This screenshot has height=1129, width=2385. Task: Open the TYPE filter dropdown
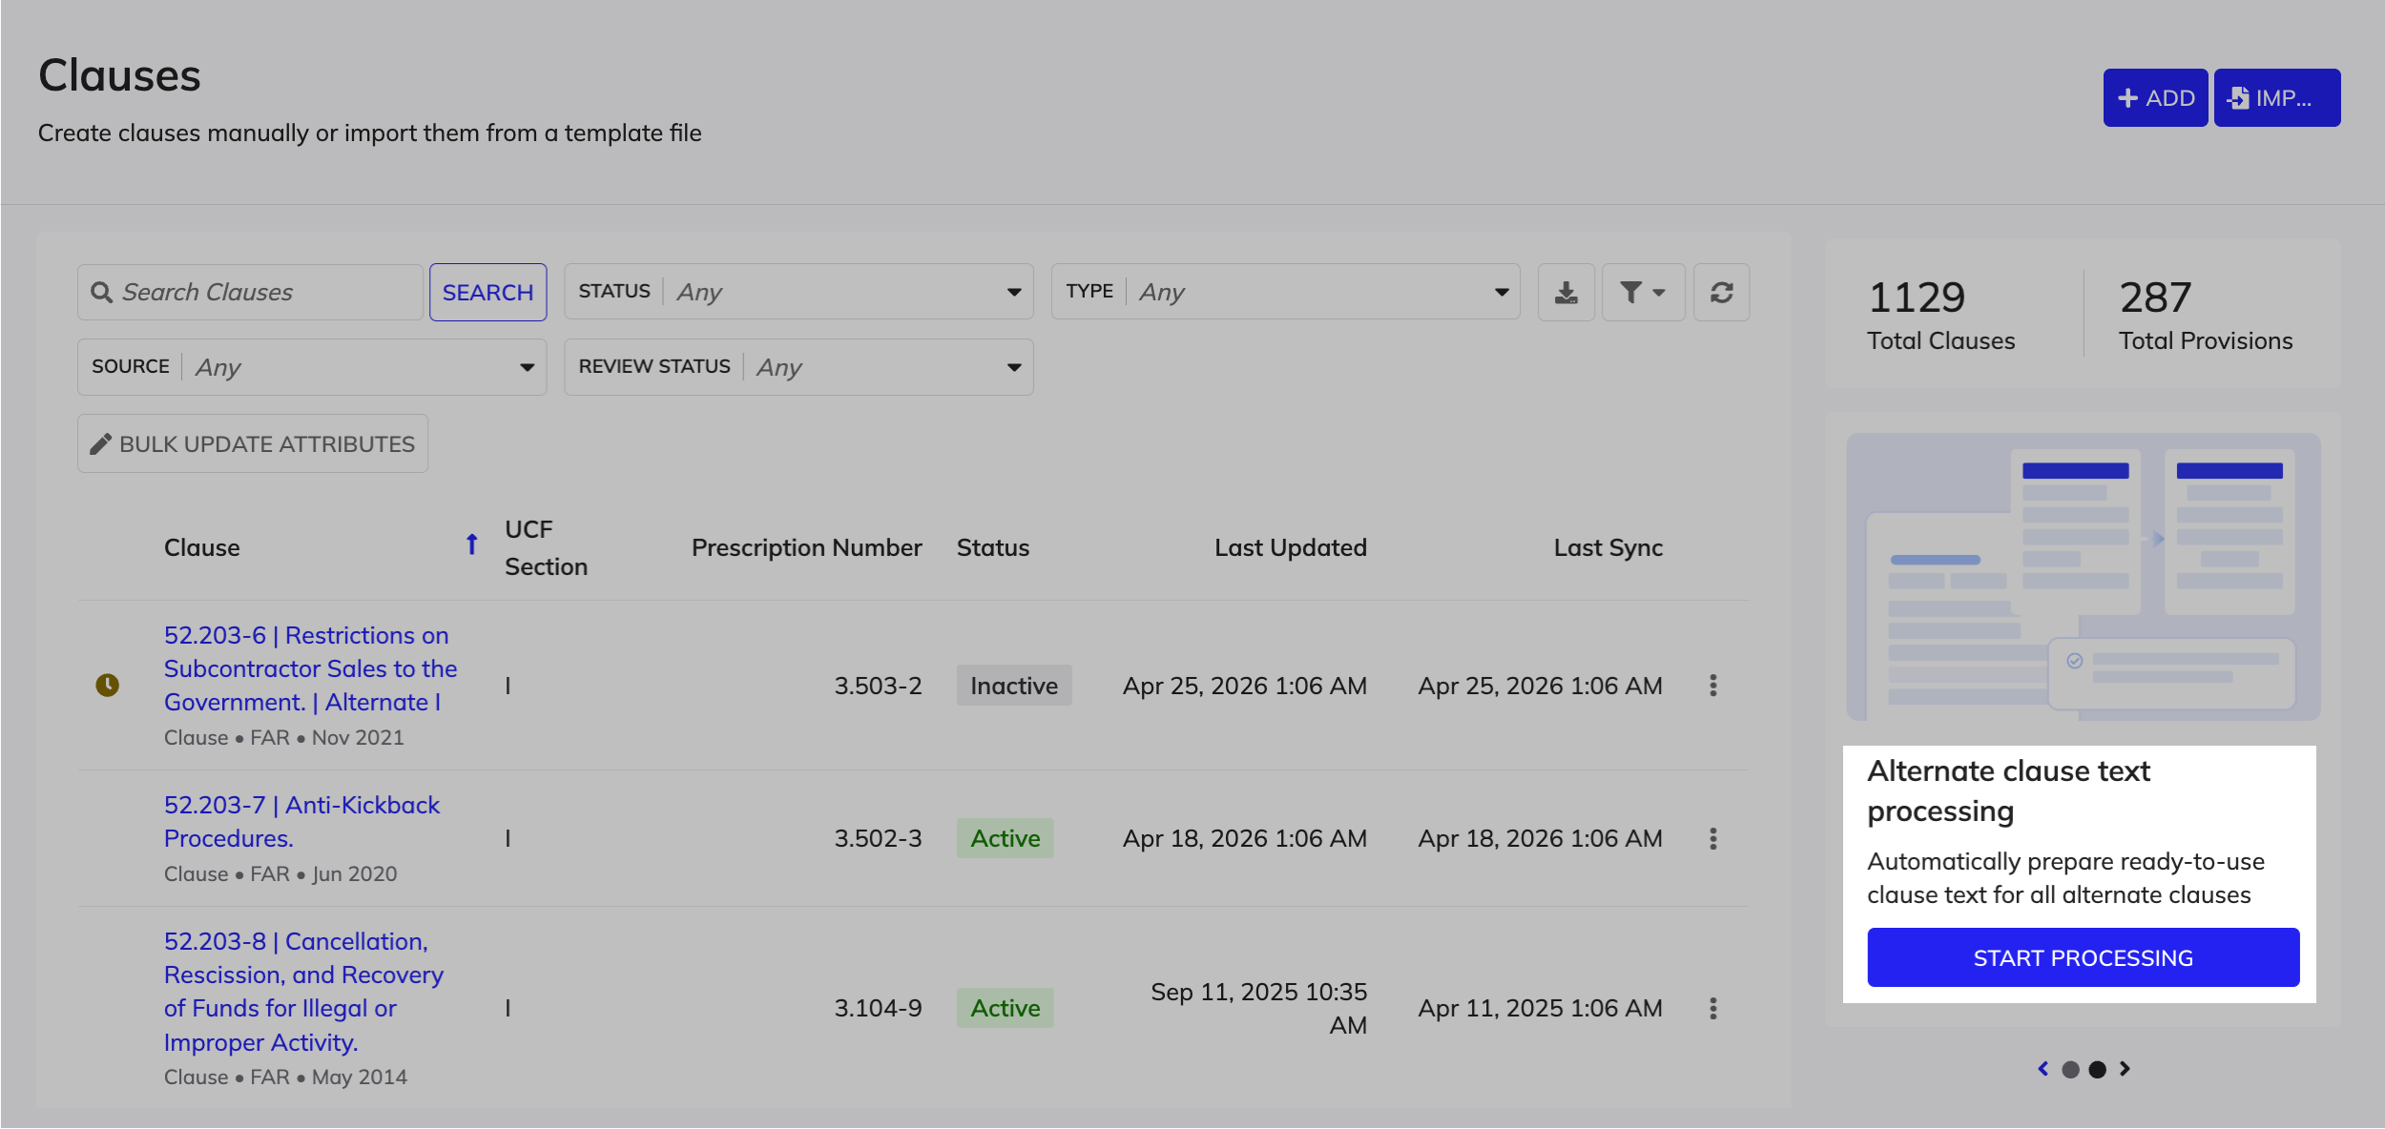(1285, 292)
